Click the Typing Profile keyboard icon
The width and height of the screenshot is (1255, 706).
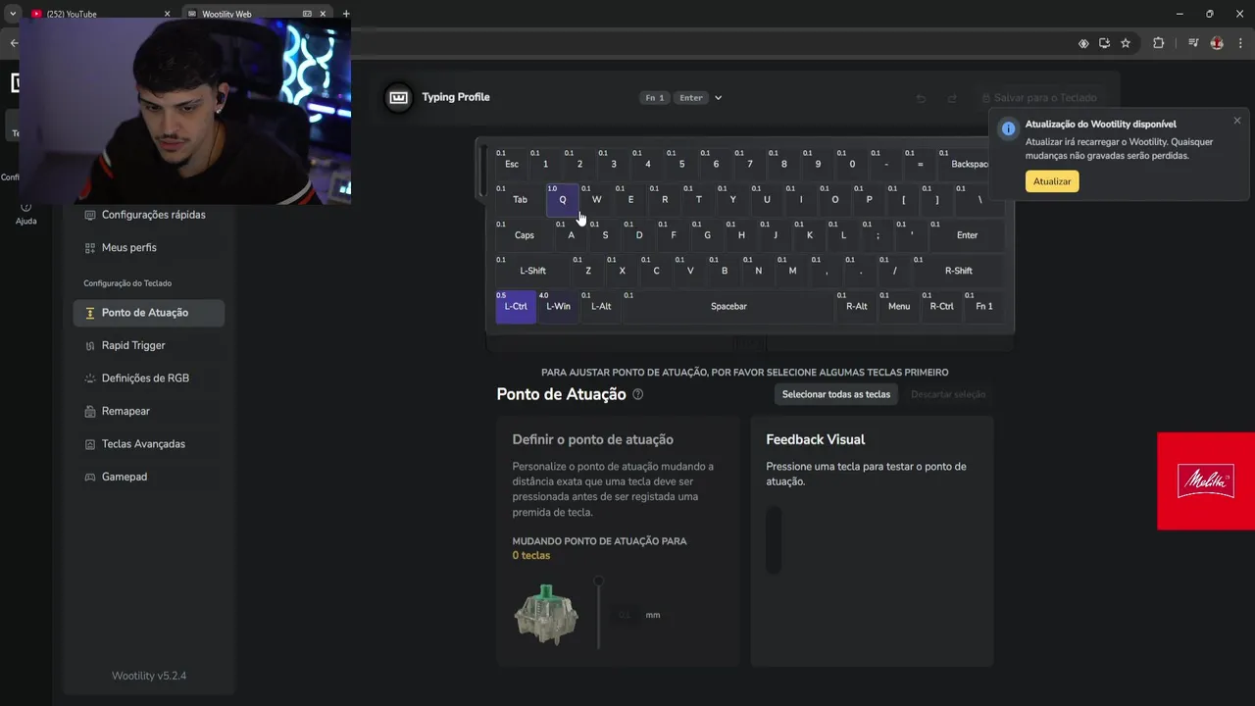pyautogui.click(x=398, y=97)
